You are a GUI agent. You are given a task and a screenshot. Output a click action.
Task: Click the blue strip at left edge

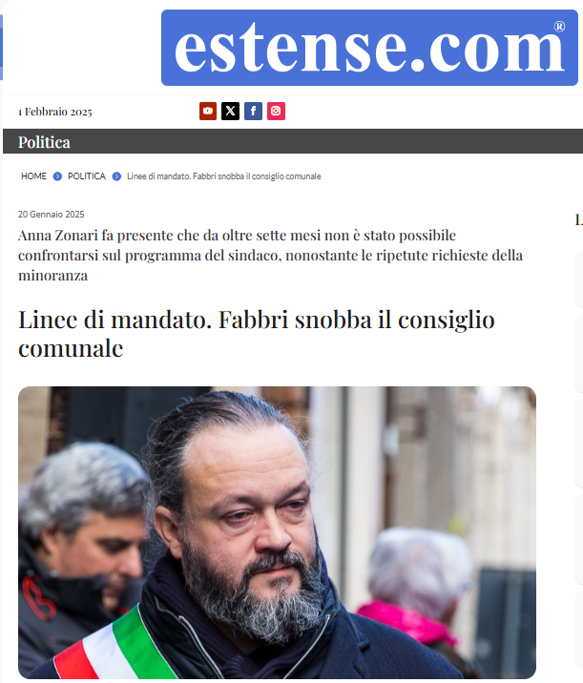pos(1,47)
